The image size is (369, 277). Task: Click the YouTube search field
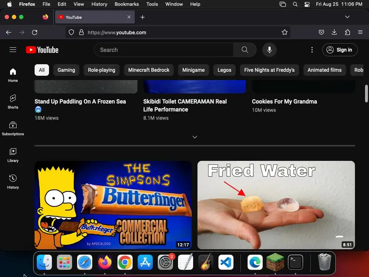[x=164, y=50]
